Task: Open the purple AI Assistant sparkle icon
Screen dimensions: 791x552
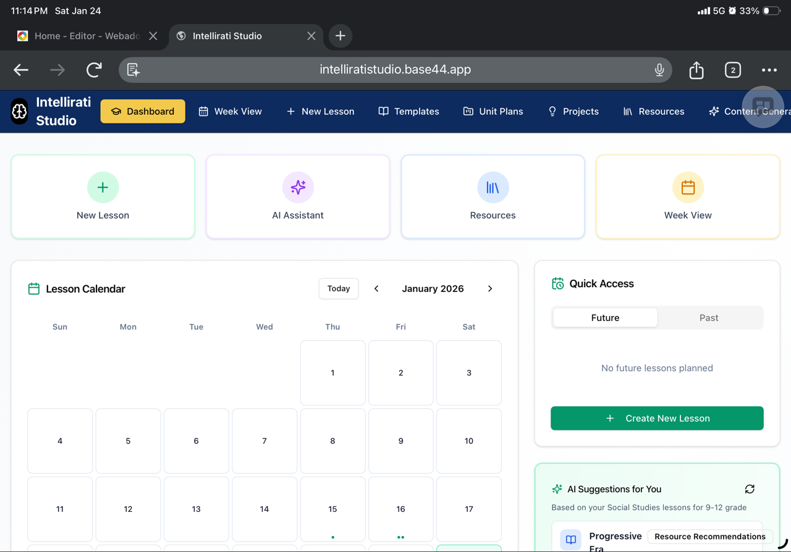Action: point(298,187)
